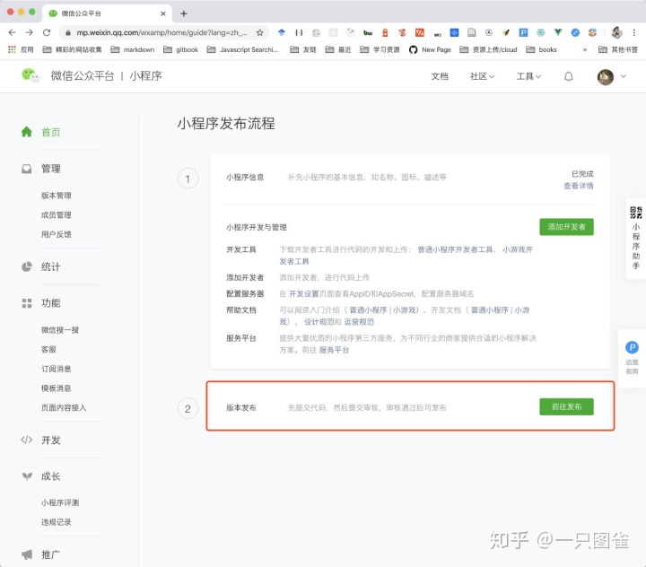The image size is (646, 567).
Task: Close the 微信公众平台 tab
Action: click(163, 13)
